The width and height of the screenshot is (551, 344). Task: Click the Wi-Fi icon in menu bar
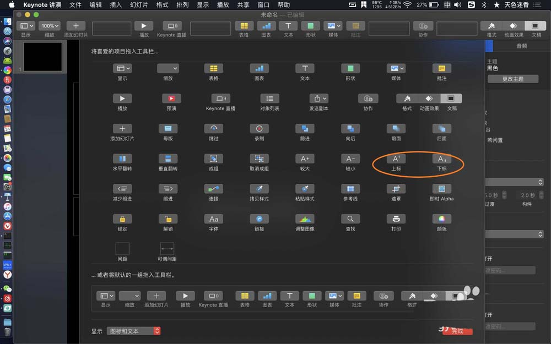pyautogui.click(x=407, y=4)
